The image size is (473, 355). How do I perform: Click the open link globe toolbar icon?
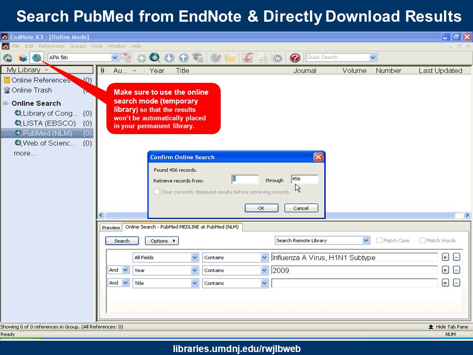point(215,58)
